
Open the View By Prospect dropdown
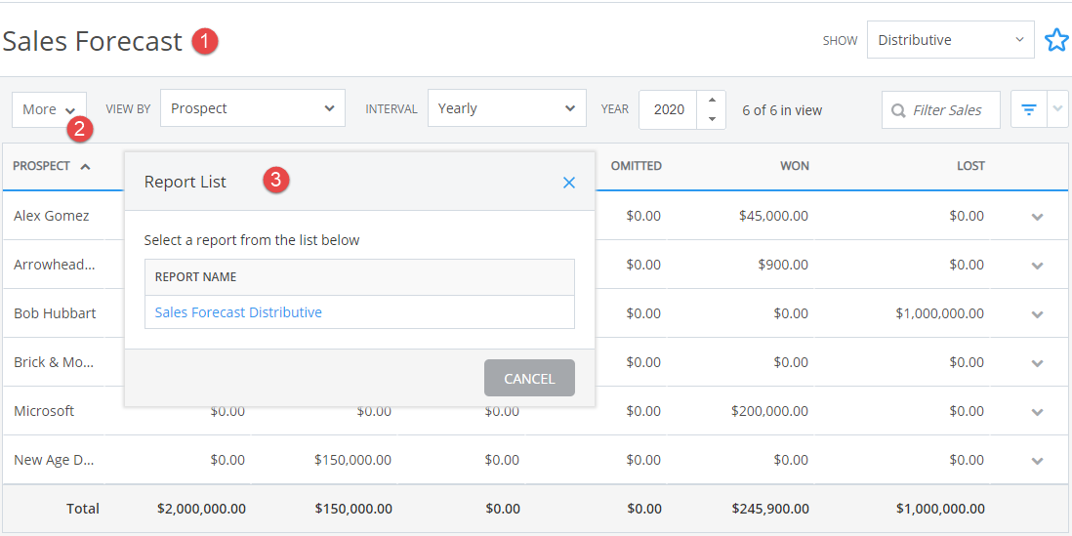pos(253,108)
